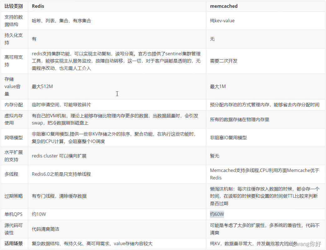
Task: Click the text starting '懒淘汰机制'
Action: [264, 196]
